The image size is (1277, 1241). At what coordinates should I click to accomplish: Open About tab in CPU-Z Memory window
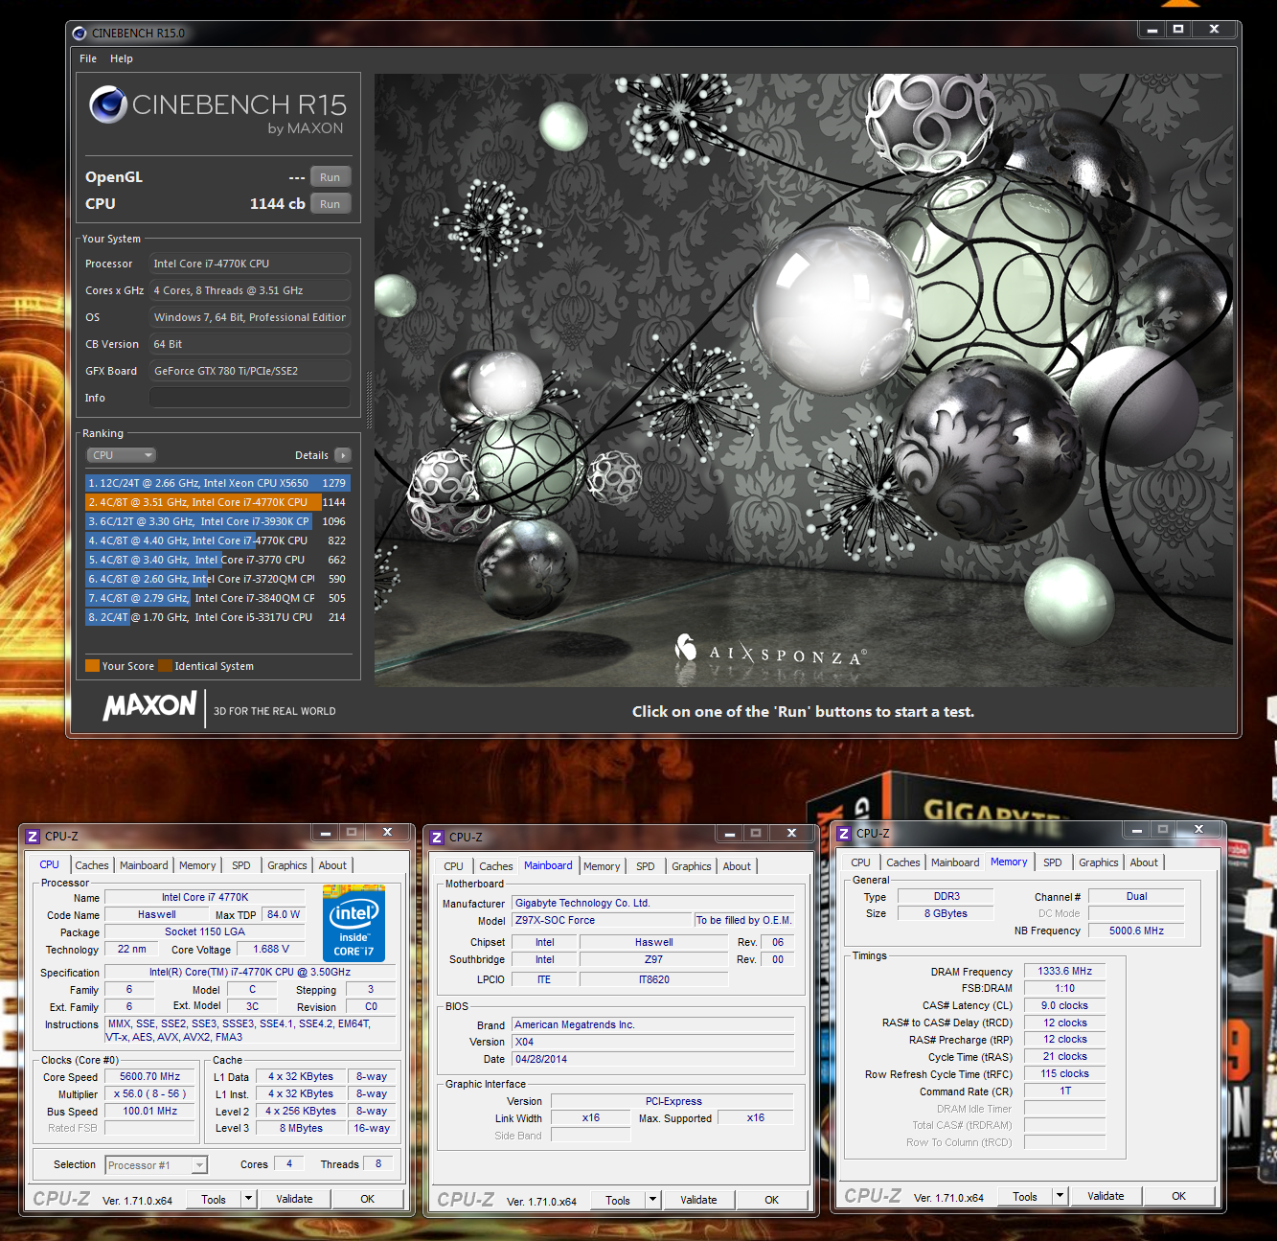point(1144,862)
